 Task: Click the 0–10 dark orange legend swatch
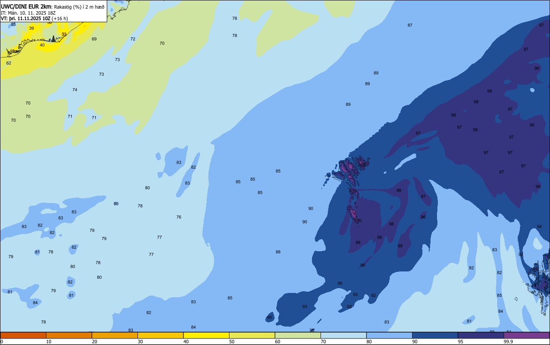point(23,335)
